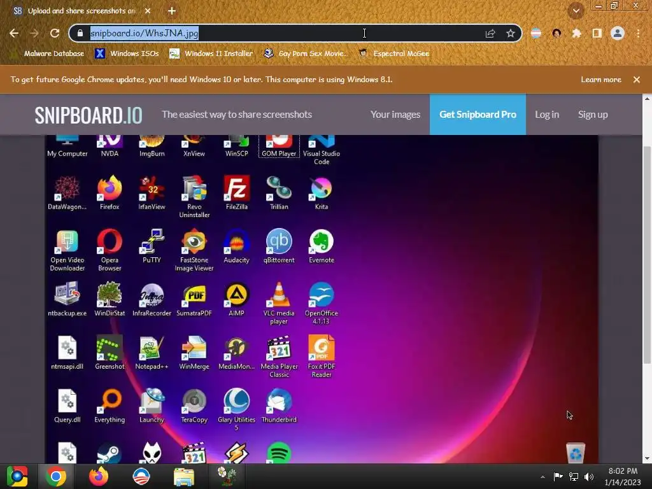Open Firefox from the Windows taskbar
Viewport: 652px width, 489px height.
point(99,476)
